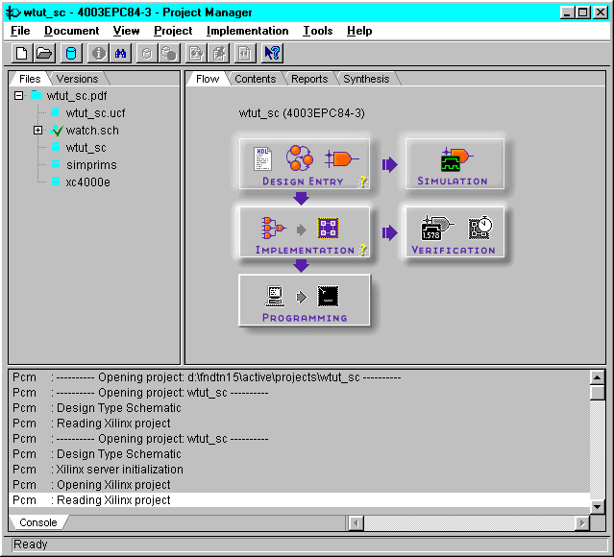Click the Implementation button label
This screenshot has height=557, width=614.
click(305, 250)
